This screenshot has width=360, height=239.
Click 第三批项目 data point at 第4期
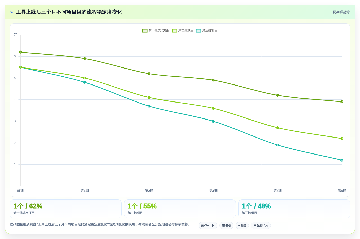coord(278,145)
